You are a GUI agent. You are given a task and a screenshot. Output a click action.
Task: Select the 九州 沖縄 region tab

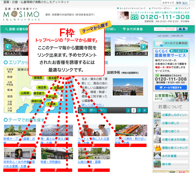click(10, 110)
